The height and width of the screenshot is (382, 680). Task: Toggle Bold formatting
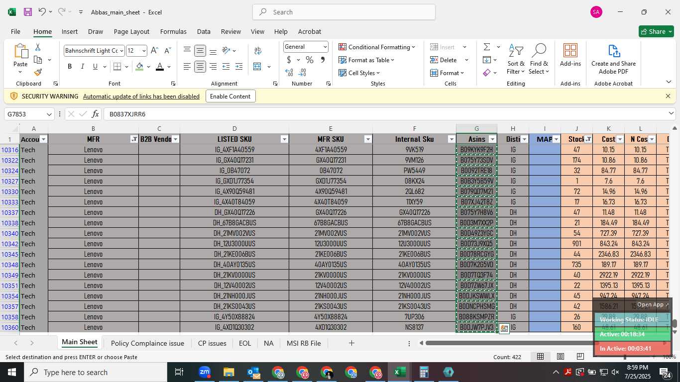coord(70,67)
